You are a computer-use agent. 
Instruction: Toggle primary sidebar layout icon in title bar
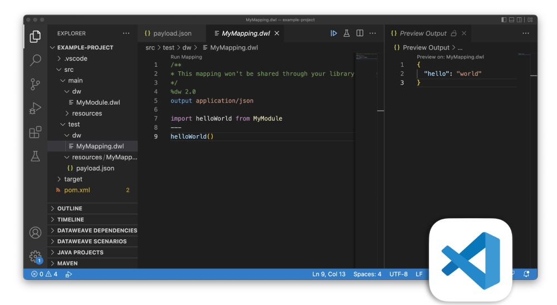tap(504, 20)
